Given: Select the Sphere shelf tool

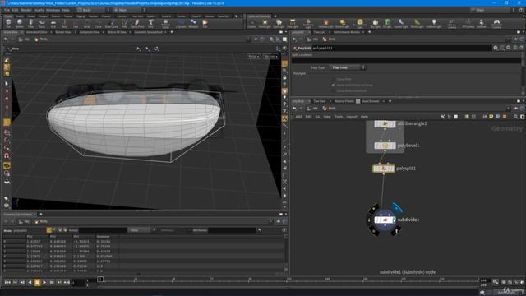Looking at the screenshot, I should click(20, 23).
